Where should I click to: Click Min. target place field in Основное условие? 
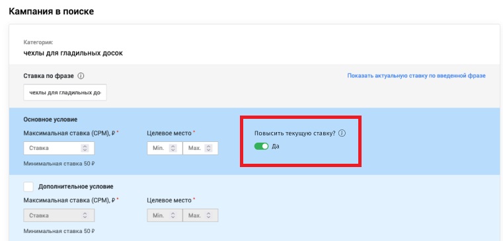[x=165, y=148]
